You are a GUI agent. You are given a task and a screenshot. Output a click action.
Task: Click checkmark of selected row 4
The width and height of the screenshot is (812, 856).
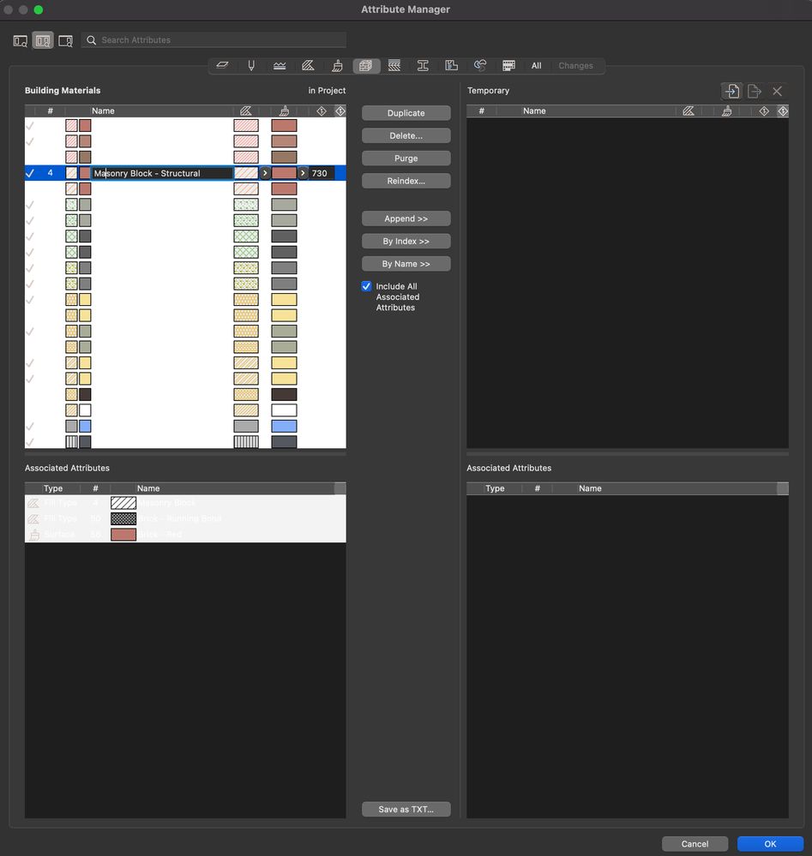[30, 173]
